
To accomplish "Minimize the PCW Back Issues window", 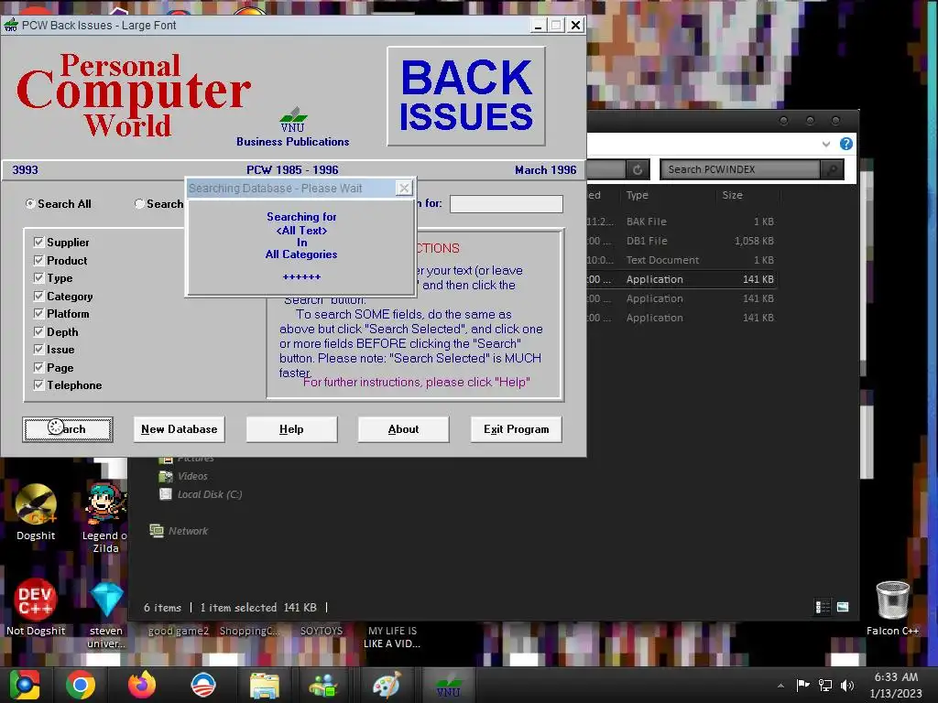I will click(538, 25).
